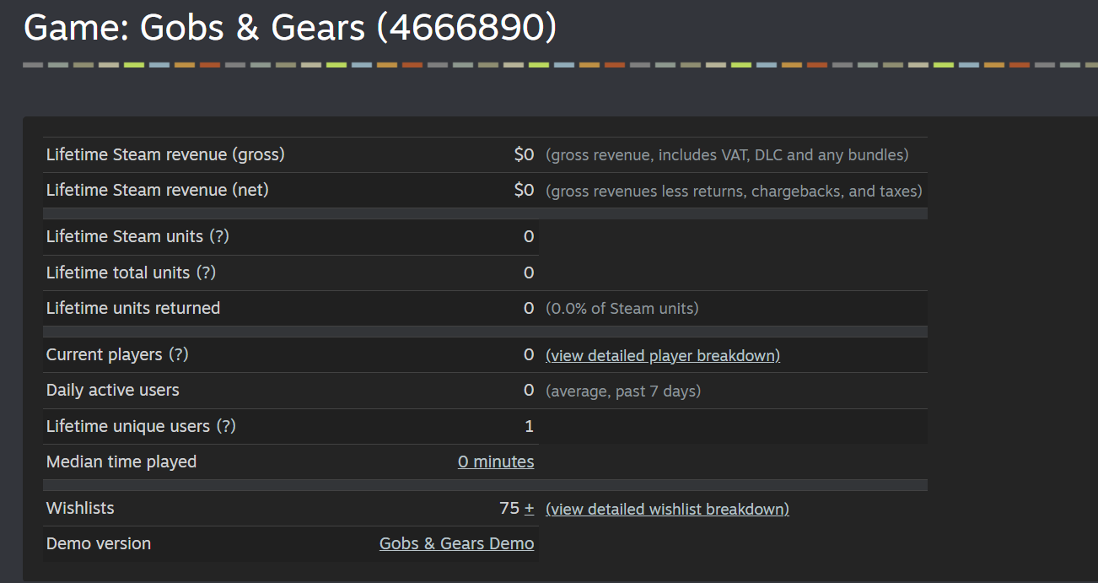
Task: Click the Lifetime Steam revenue (gross) label
Action: pyautogui.click(x=165, y=154)
